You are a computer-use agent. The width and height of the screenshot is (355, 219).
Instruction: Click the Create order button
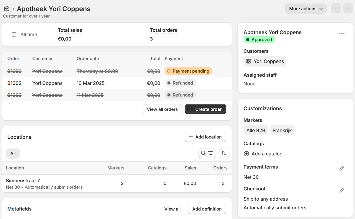click(205, 109)
